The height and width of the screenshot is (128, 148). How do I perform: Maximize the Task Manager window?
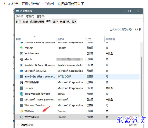pos(130,11)
